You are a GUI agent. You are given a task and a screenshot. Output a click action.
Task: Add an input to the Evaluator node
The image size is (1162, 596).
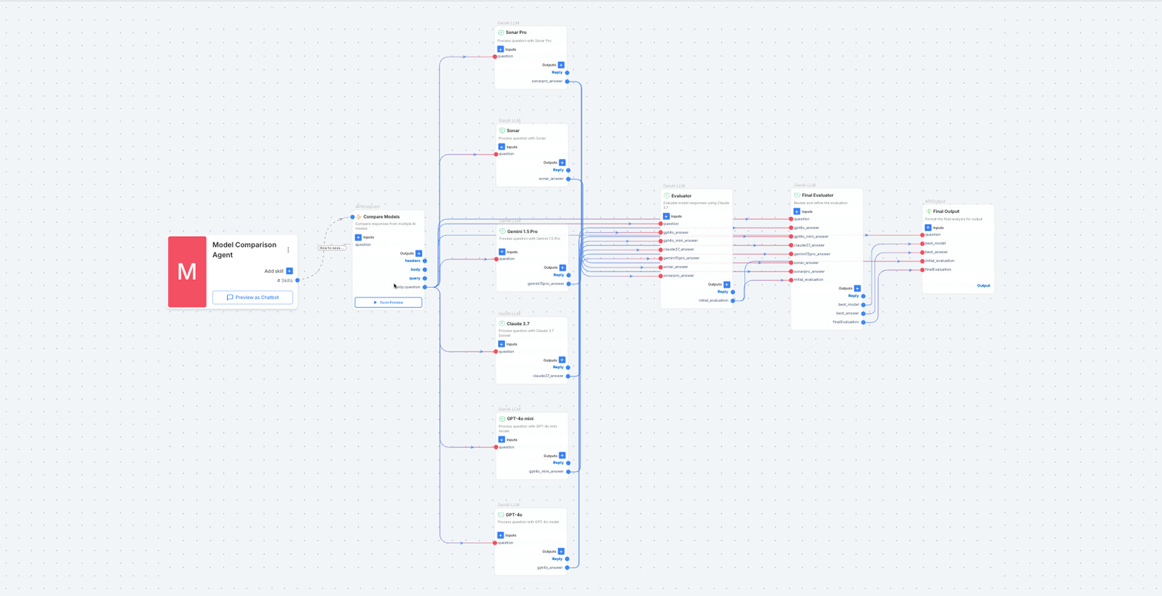point(667,217)
